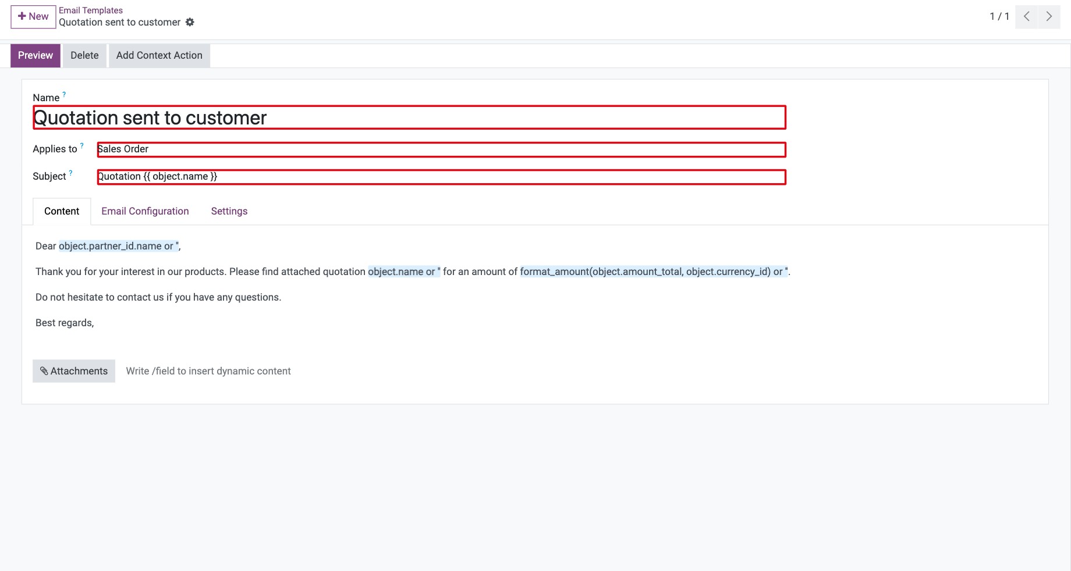The width and height of the screenshot is (1071, 571).
Task: Click the Delete button
Action: click(84, 56)
